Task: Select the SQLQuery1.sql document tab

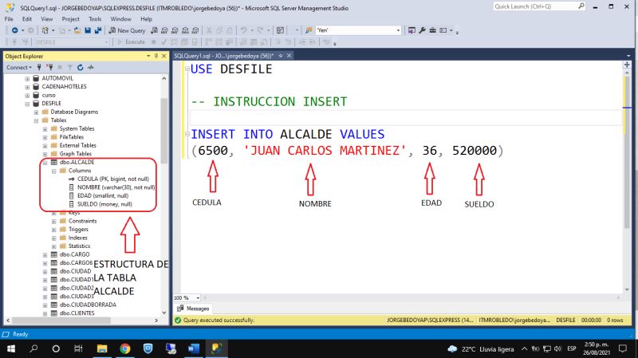Action: 224,56
